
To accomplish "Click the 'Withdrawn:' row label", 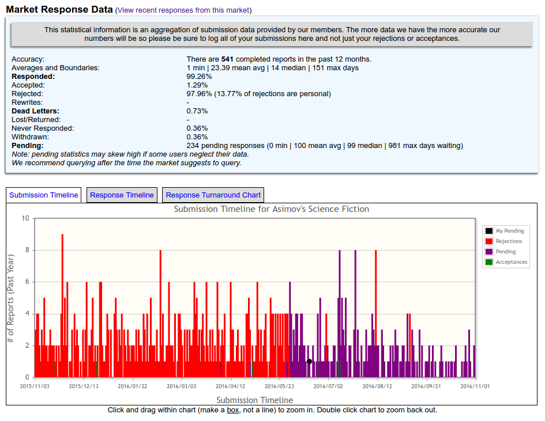I will click(30, 138).
